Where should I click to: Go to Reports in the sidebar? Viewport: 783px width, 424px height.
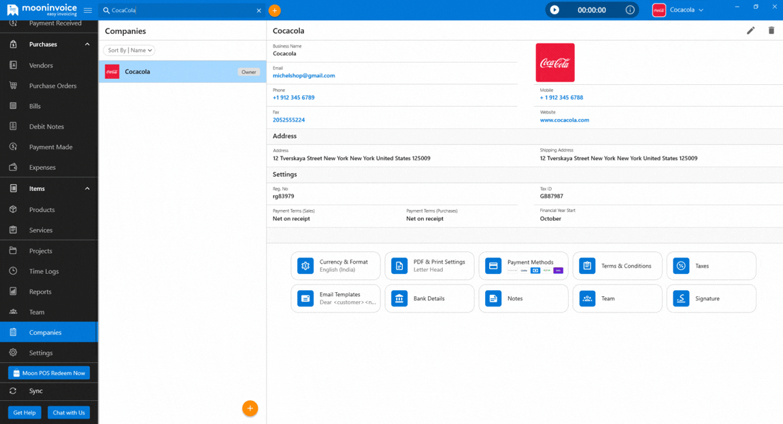[40, 291]
